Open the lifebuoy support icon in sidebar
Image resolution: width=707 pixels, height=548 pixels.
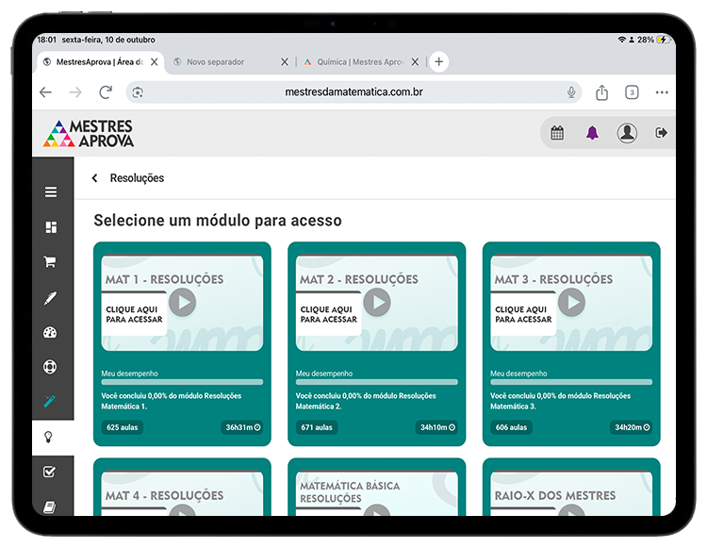(50, 367)
